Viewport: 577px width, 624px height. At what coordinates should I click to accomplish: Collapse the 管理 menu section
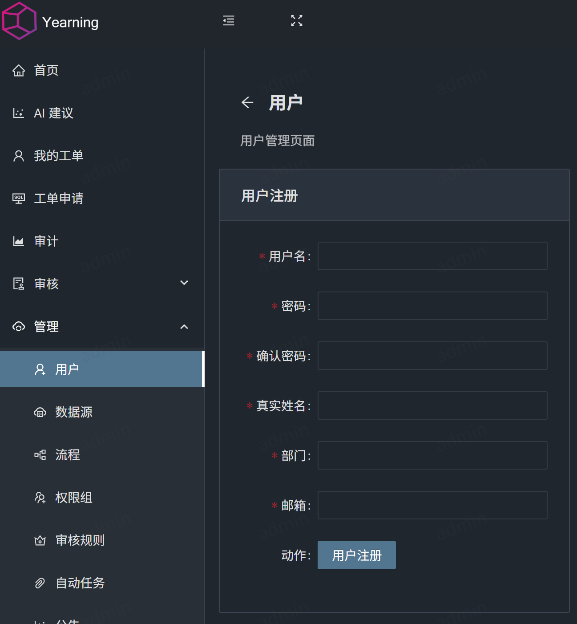184,327
